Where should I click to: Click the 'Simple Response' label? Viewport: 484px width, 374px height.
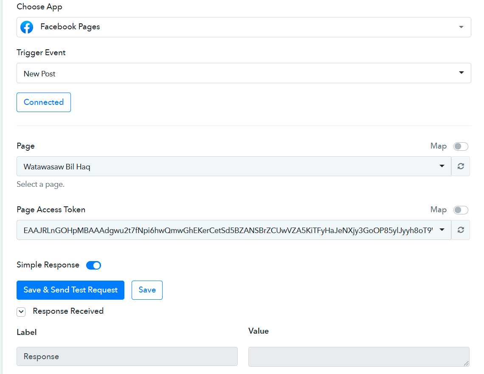48,265
